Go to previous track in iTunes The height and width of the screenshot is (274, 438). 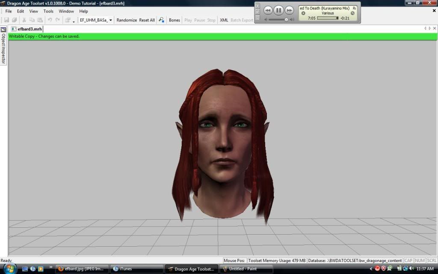(x=268, y=10)
